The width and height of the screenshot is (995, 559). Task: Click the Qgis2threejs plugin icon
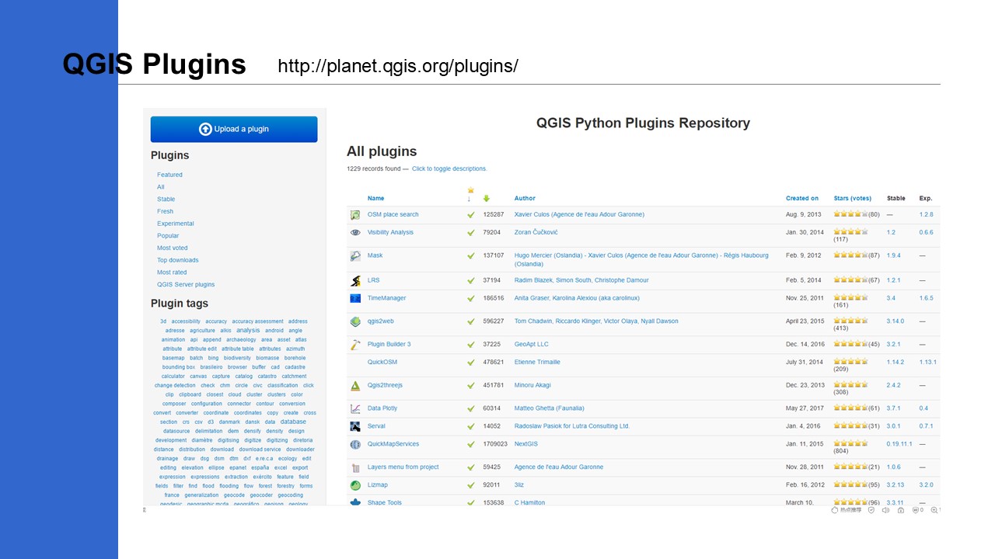pos(355,385)
